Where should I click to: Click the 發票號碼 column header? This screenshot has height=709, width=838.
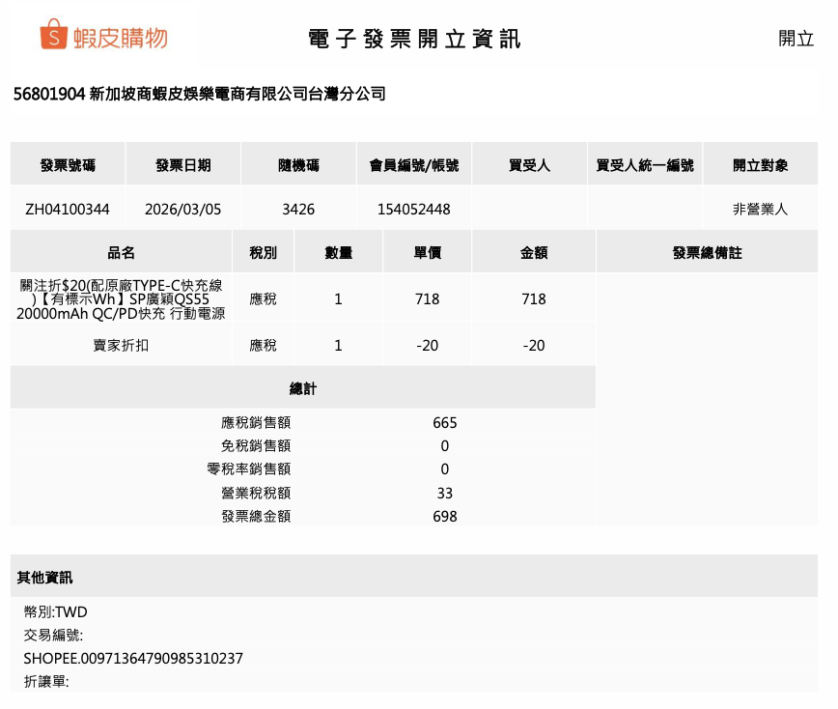[x=68, y=165]
